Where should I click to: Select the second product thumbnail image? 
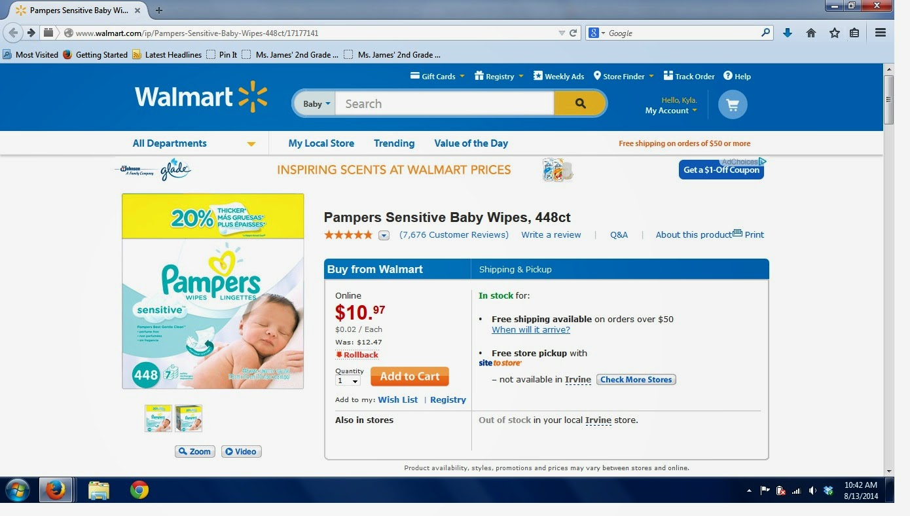coord(189,418)
